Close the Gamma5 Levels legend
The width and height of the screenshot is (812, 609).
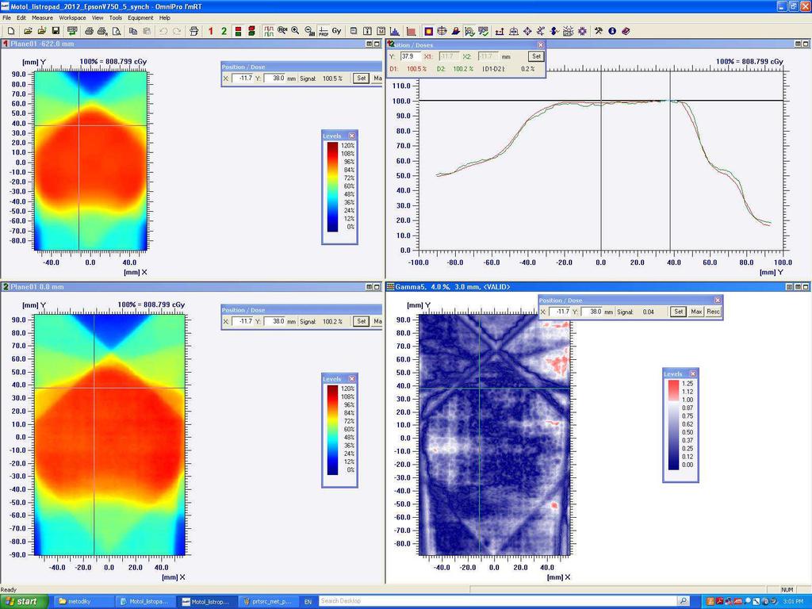click(693, 374)
